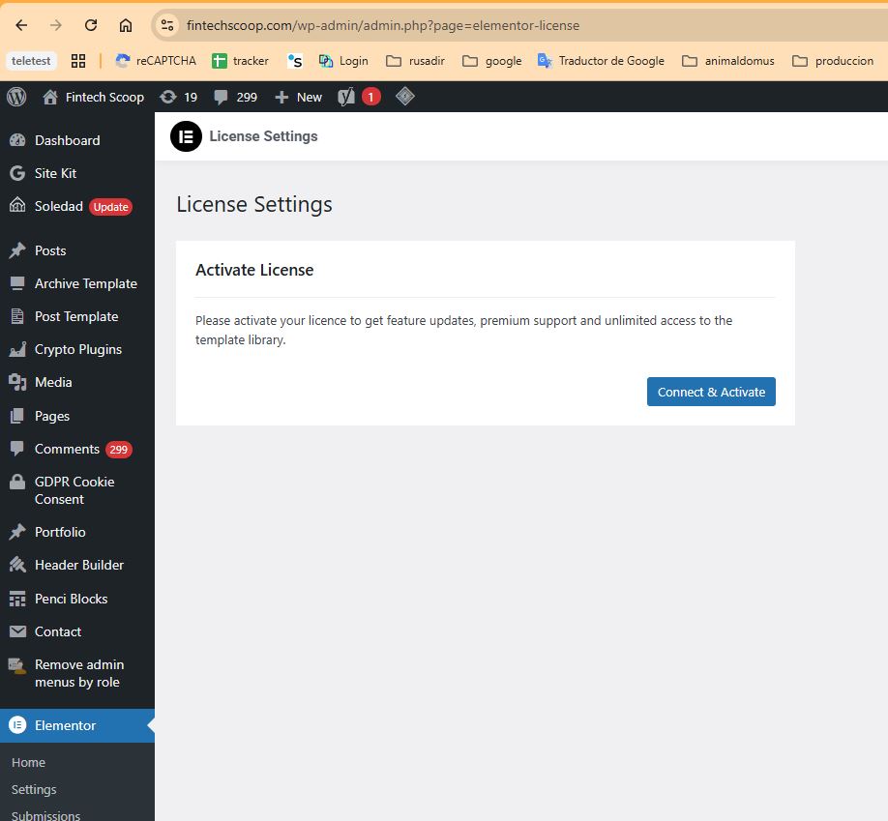Image resolution: width=888 pixels, height=821 pixels.
Task: Open the rusadir bookmarks folder
Action: coord(415,61)
